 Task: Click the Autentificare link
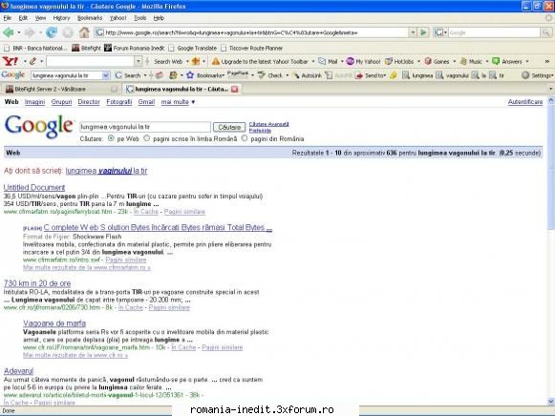[525, 102]
